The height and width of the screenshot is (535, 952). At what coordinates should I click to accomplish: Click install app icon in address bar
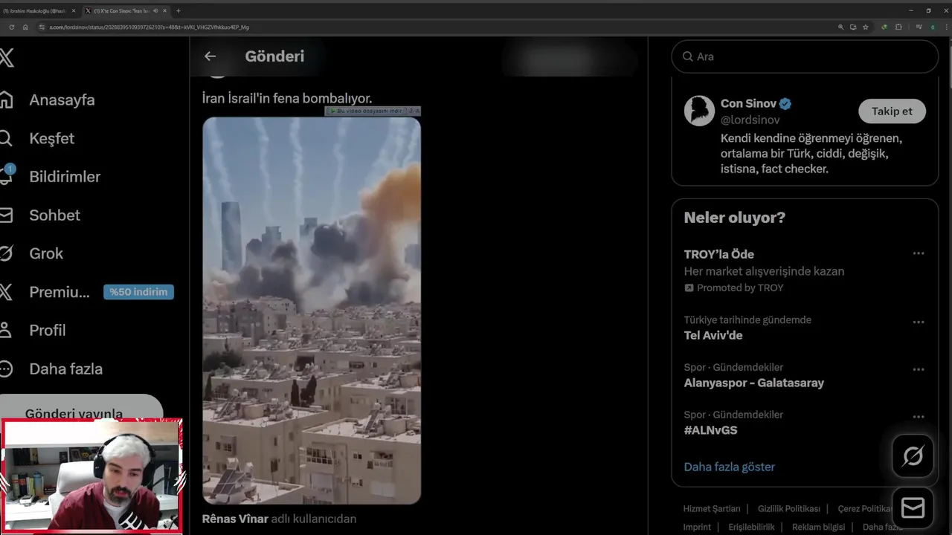pyautogui.click(x=853, y=27)
